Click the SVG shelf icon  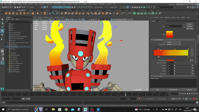pos(45,13)
